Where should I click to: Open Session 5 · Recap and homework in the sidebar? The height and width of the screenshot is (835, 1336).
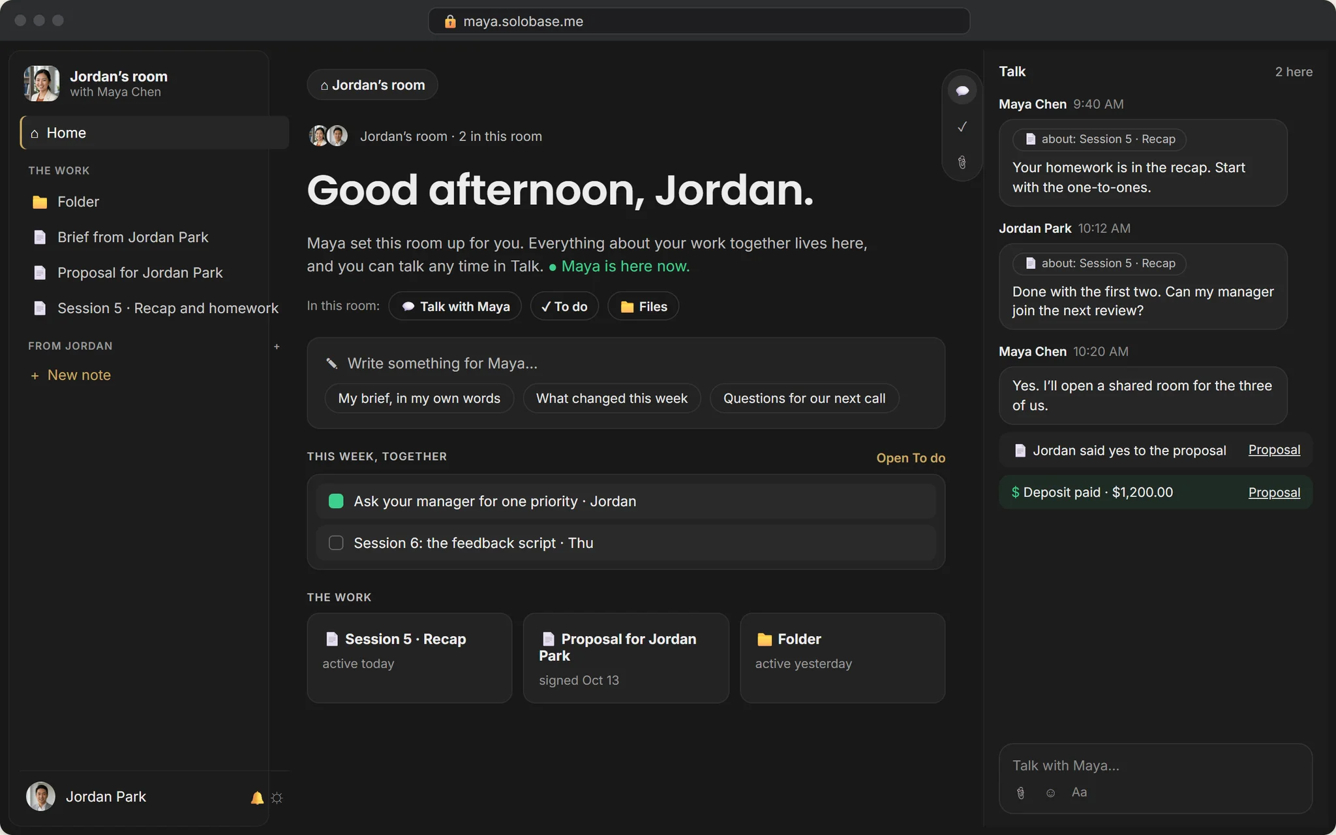click(x=155, y=308)
